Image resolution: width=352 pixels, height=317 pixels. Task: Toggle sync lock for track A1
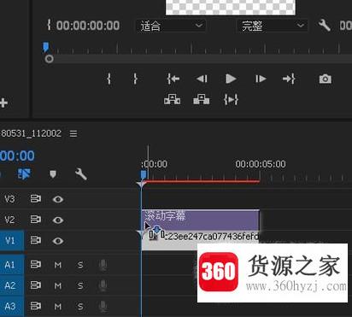36,265
